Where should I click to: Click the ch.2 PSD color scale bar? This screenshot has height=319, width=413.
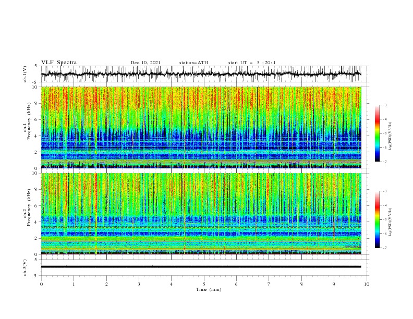point(377,219)
